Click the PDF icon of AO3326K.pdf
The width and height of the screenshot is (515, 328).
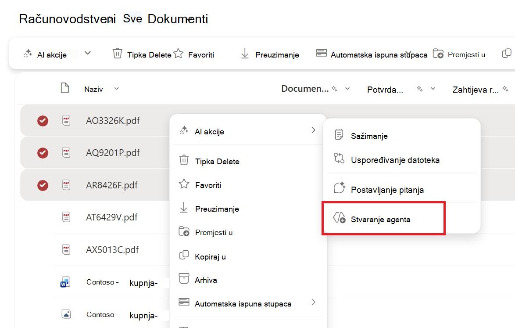66,121
